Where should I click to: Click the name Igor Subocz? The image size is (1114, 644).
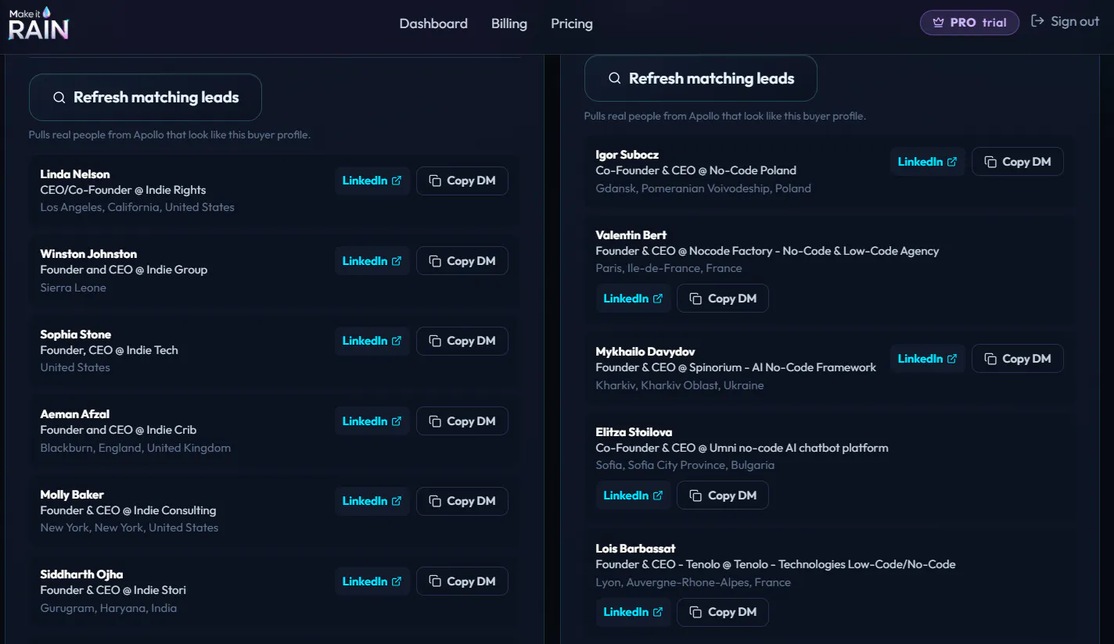point(627,155)
